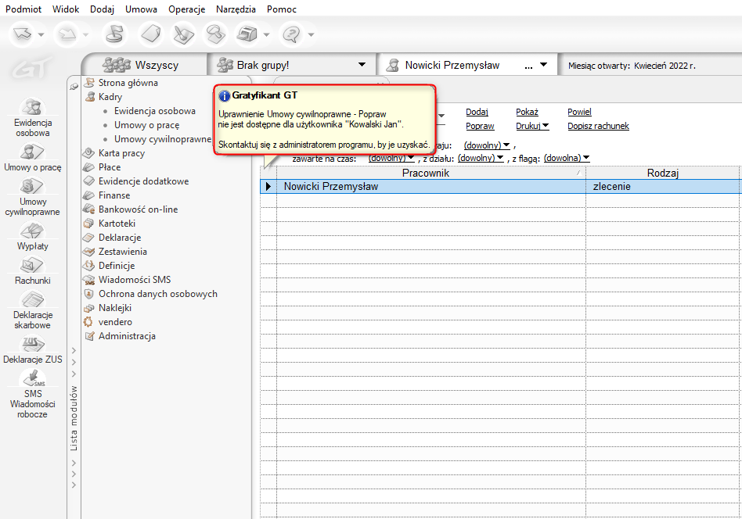Select Administracja in the module tree
The height and width of the screenshot is (519, 742).
[127, 336]
